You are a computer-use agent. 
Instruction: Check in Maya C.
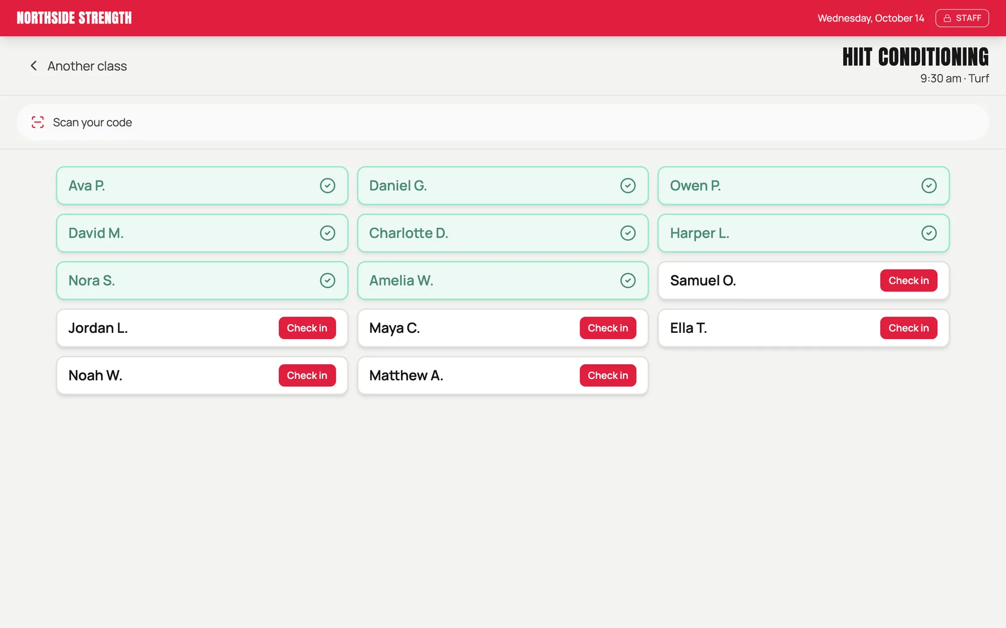tap(608, 328)
